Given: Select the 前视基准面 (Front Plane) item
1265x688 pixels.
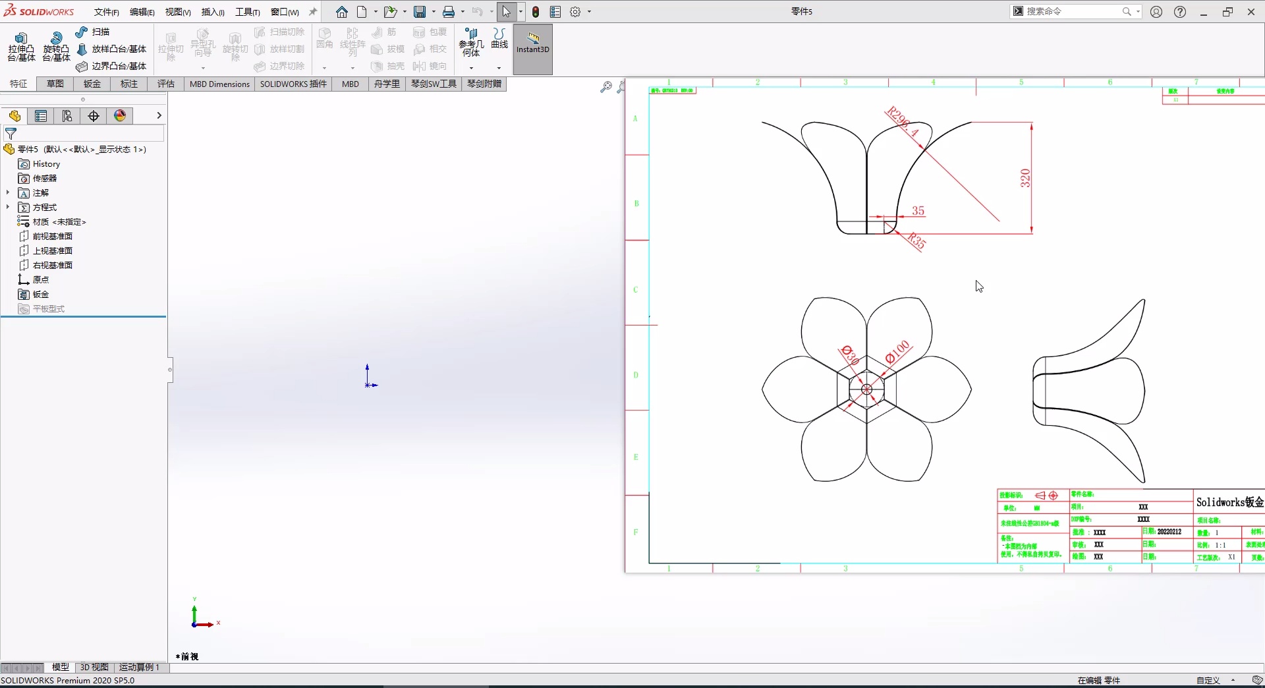Looking at the screenshot, I should pyautogui.click(x=53, y=237).
